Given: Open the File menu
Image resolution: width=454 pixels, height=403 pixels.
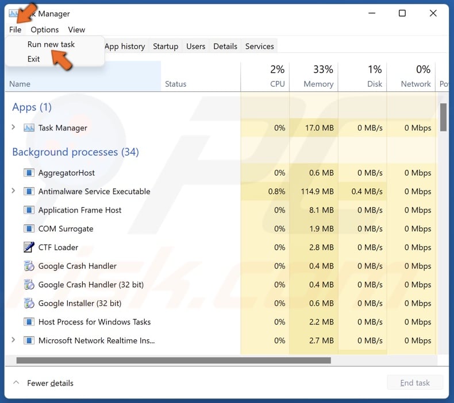Looking at the screenshot, I should coord(15,29).
